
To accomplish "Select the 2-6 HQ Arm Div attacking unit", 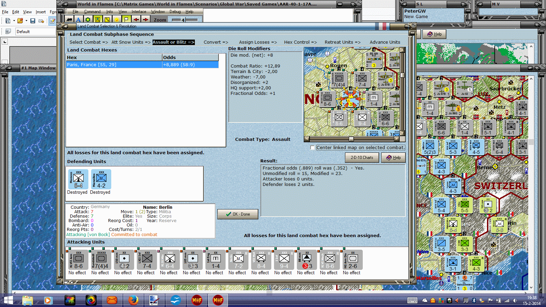I will (x=353, y=260).
